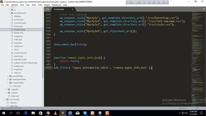Open sidebar.php in sidebar
Image resolution: width=206 pixels, height=116 pixels.
coord(19,66)
